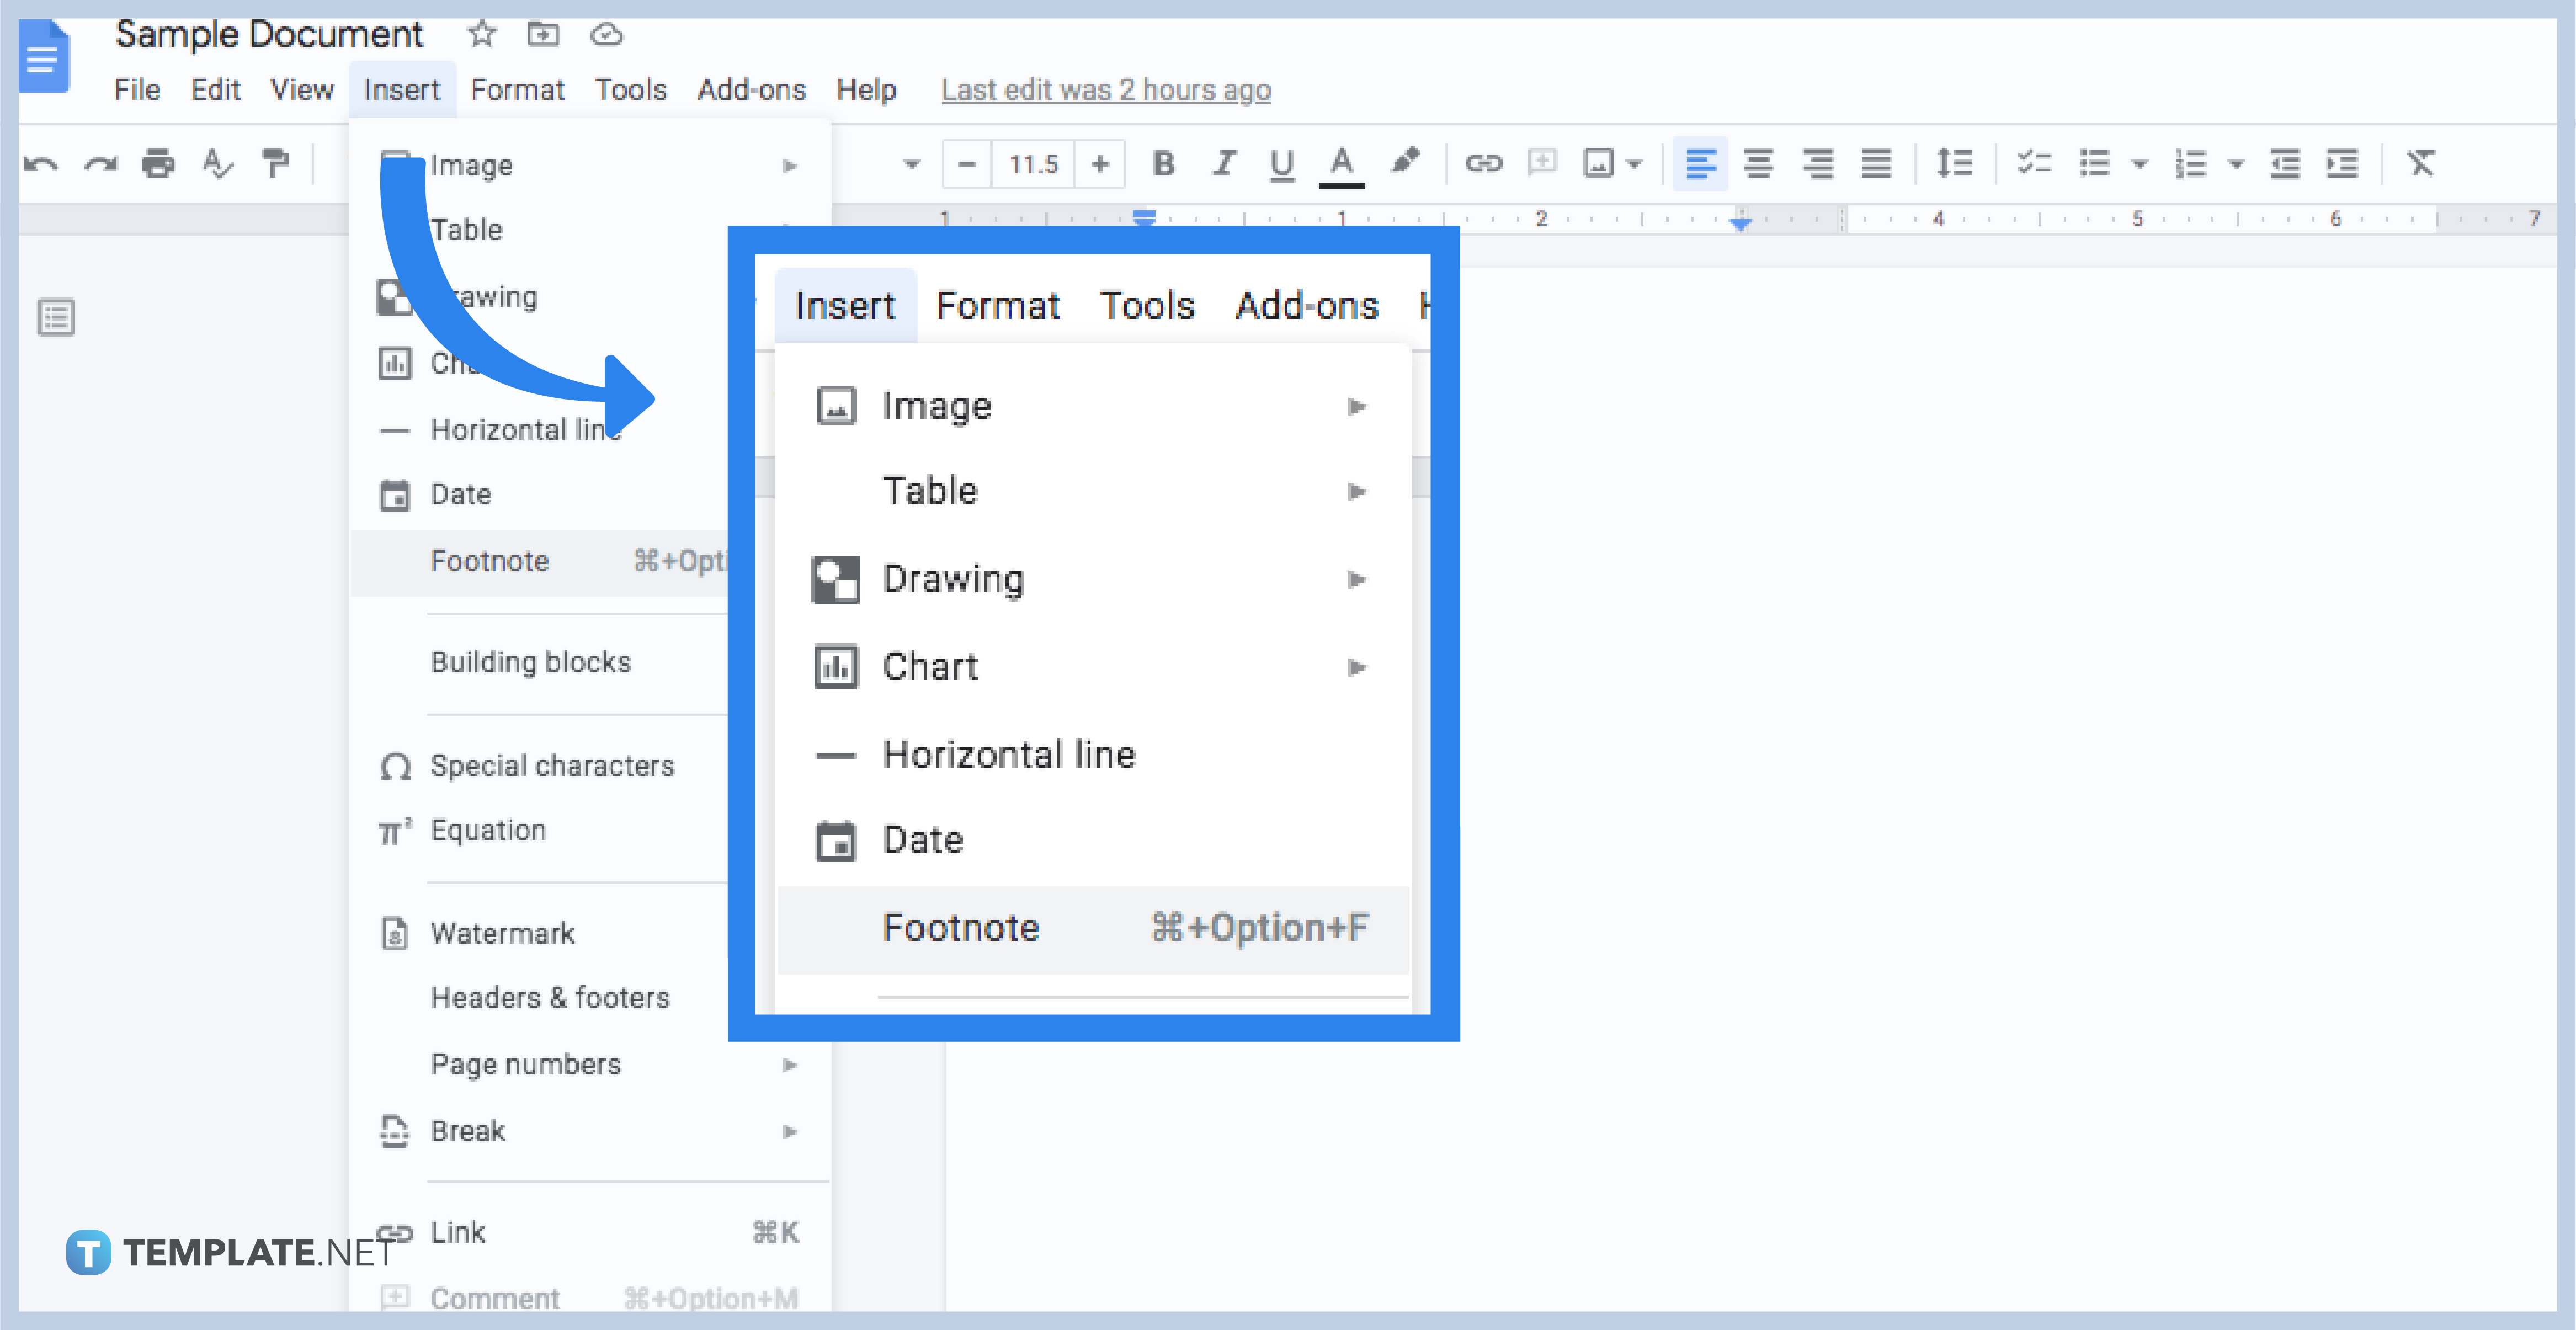Toggle bold formatting
2576x1330 pixels.
[x=1163, y=163]
